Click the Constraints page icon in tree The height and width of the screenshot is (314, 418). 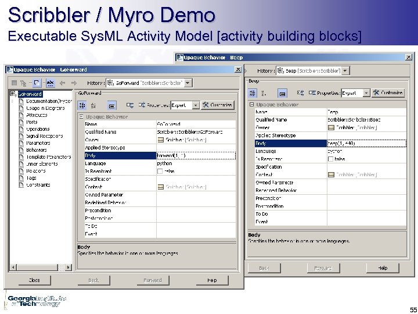coord(21,185)
